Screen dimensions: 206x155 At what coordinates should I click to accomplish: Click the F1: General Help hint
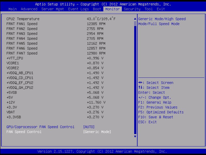(155, 102)
